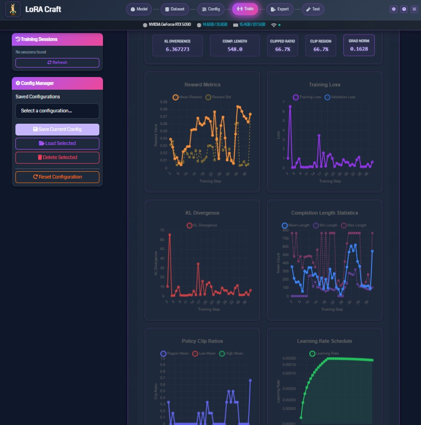Viewport: 421px width, 425px height.
Task: Click the LoRA Craft logo icon
Action: 13,9
